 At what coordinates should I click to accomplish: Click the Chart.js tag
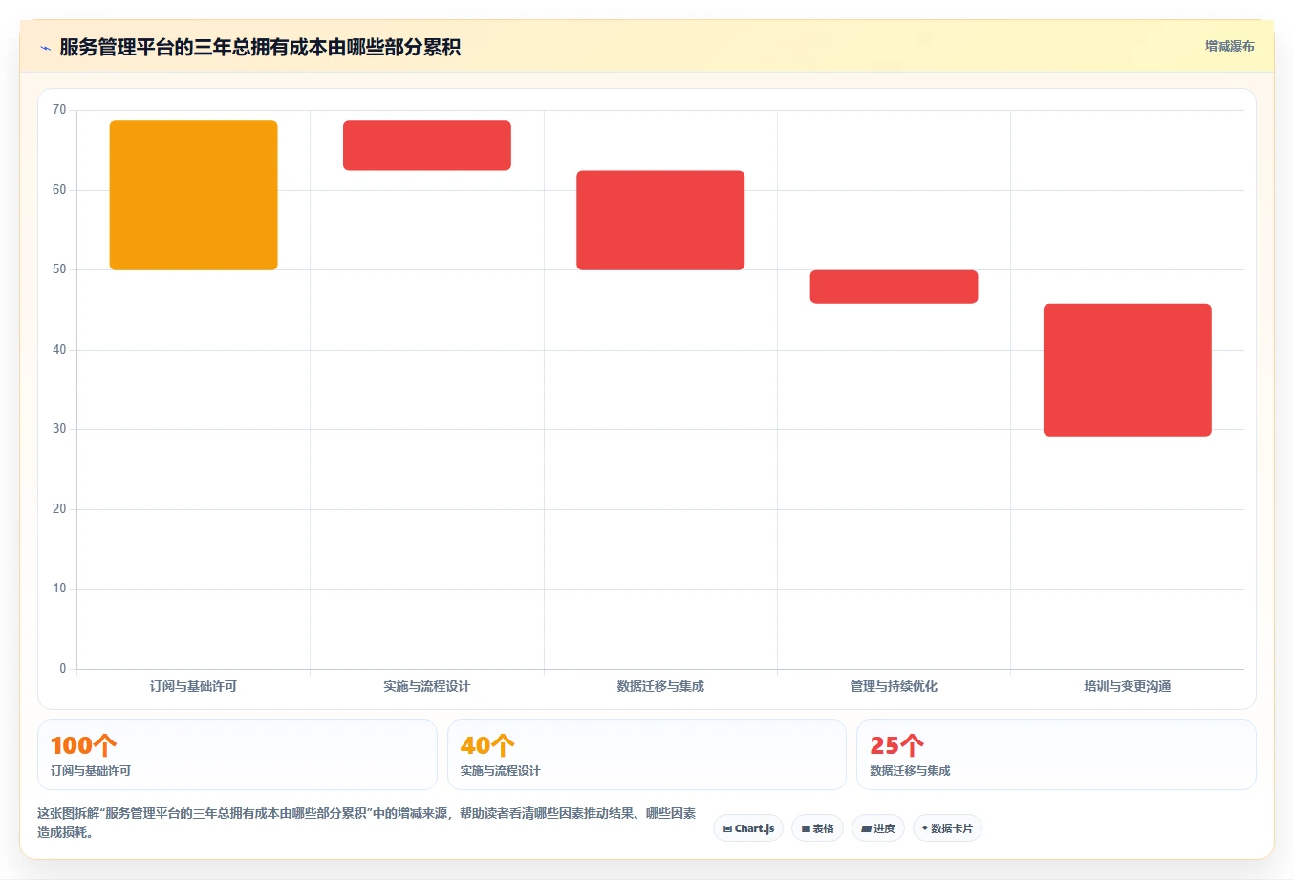pyautogui.click(x=748, y=828)
